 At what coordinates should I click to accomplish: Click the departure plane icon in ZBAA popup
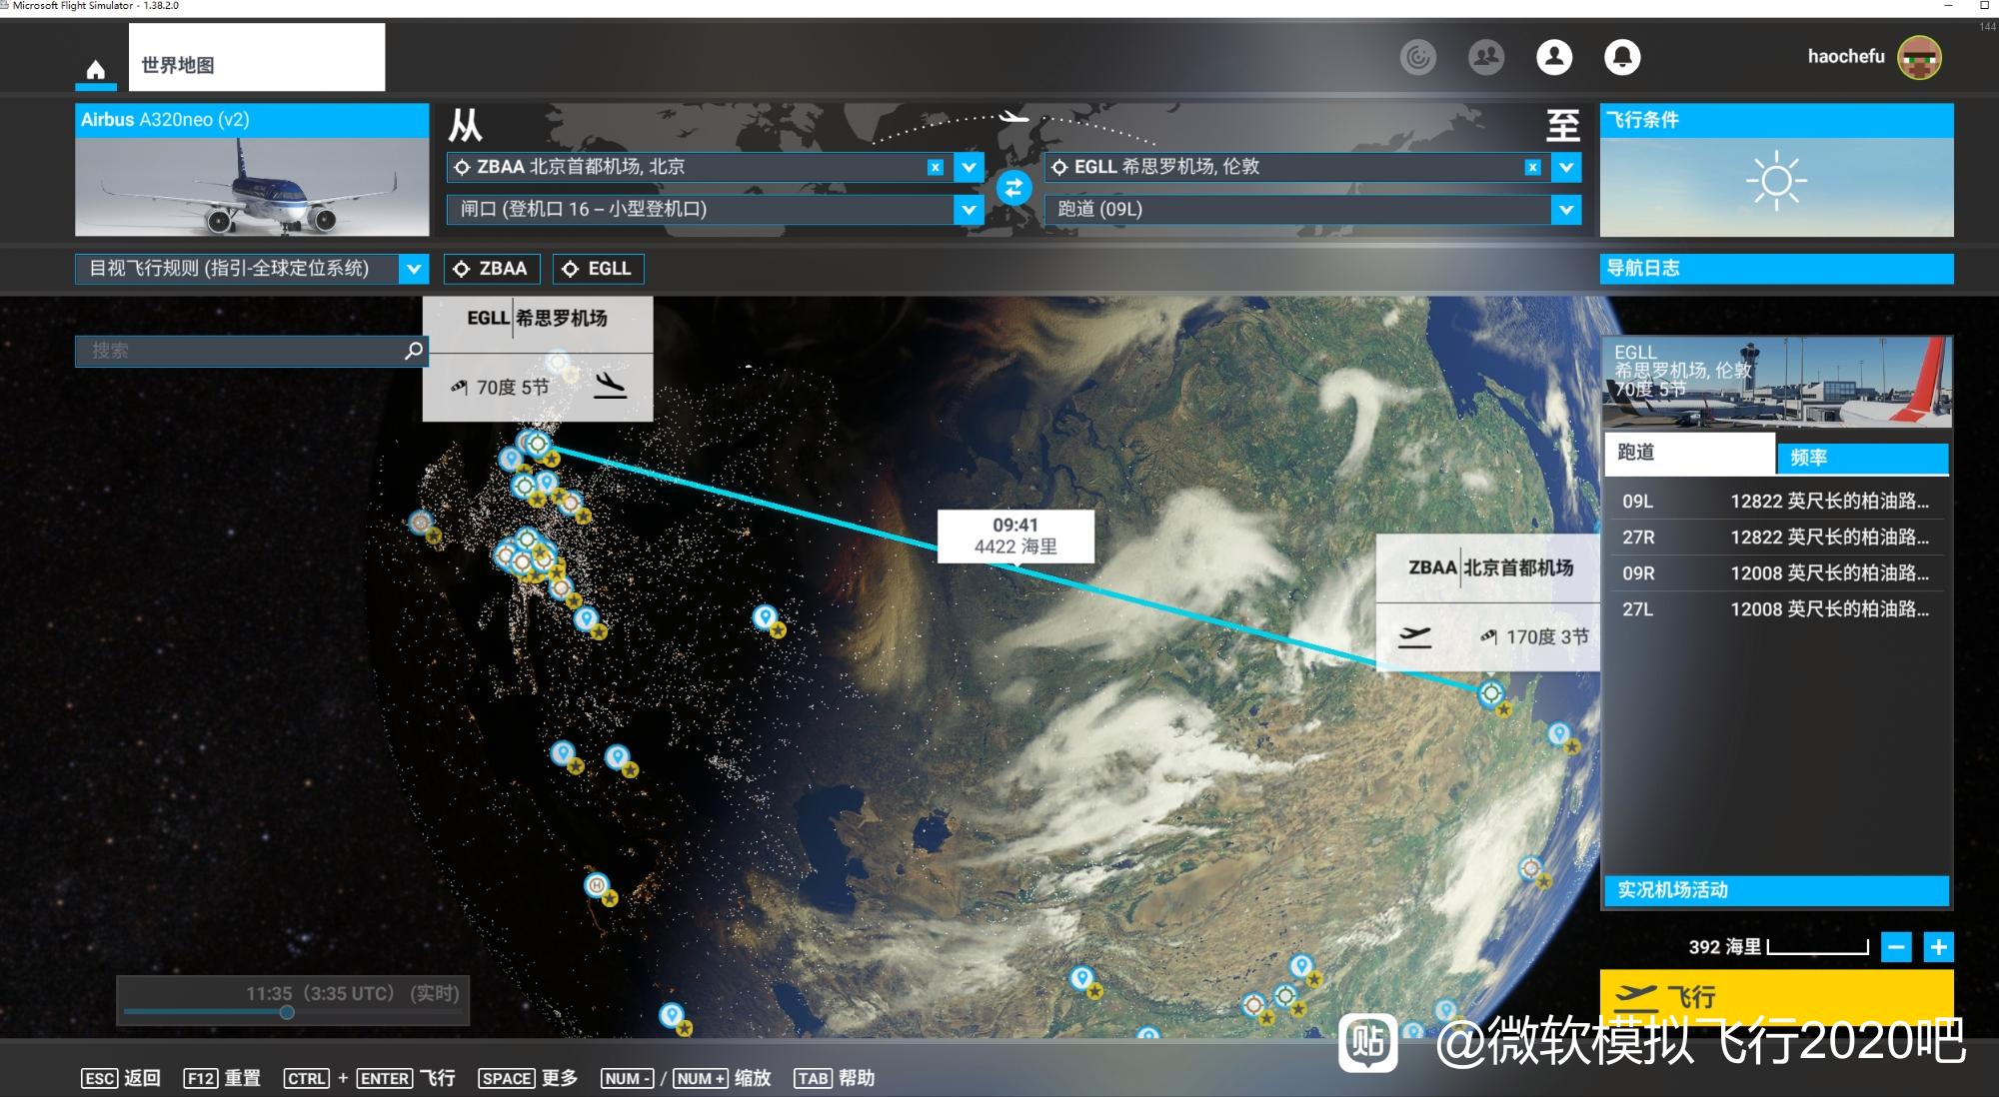pyautogui.click(x=1413, y=635)
